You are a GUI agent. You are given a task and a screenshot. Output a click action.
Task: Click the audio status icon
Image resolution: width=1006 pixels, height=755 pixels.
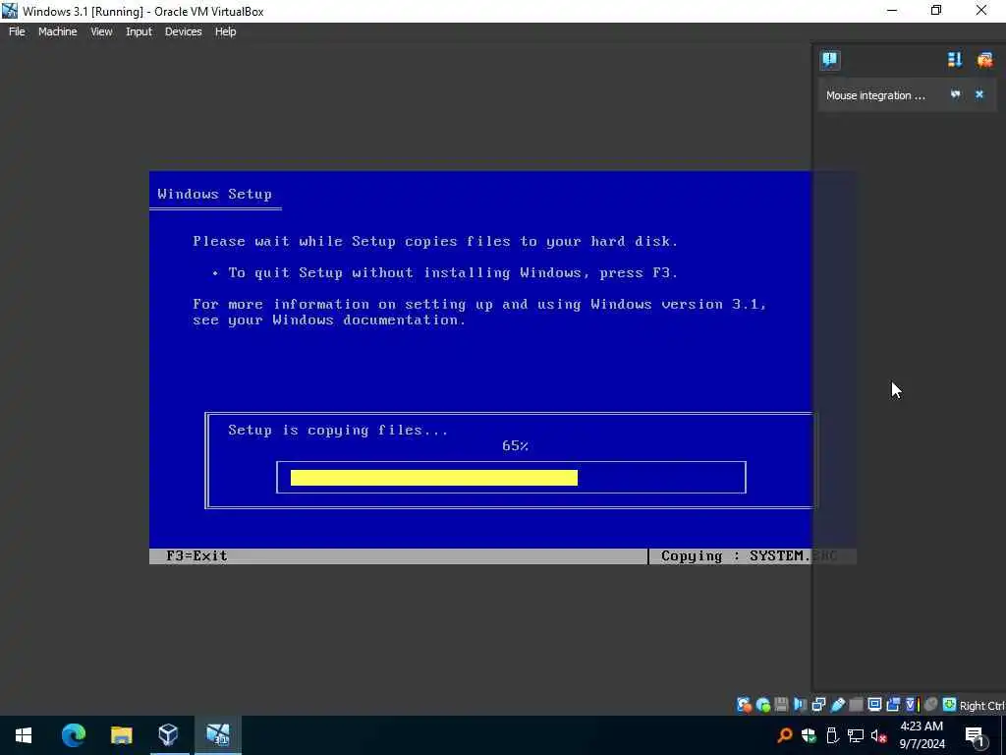click(x=800, y=705)
